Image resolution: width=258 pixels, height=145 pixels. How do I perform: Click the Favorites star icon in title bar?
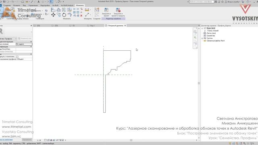click(x=223, y=2)
